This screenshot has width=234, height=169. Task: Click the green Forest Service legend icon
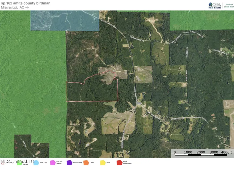pos(19,163)
